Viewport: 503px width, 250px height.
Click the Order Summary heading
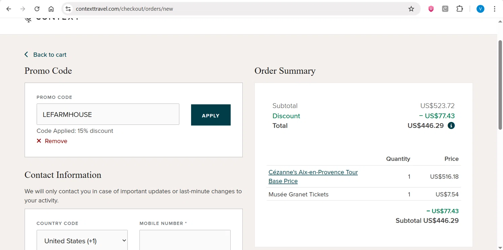pos(285,71)
